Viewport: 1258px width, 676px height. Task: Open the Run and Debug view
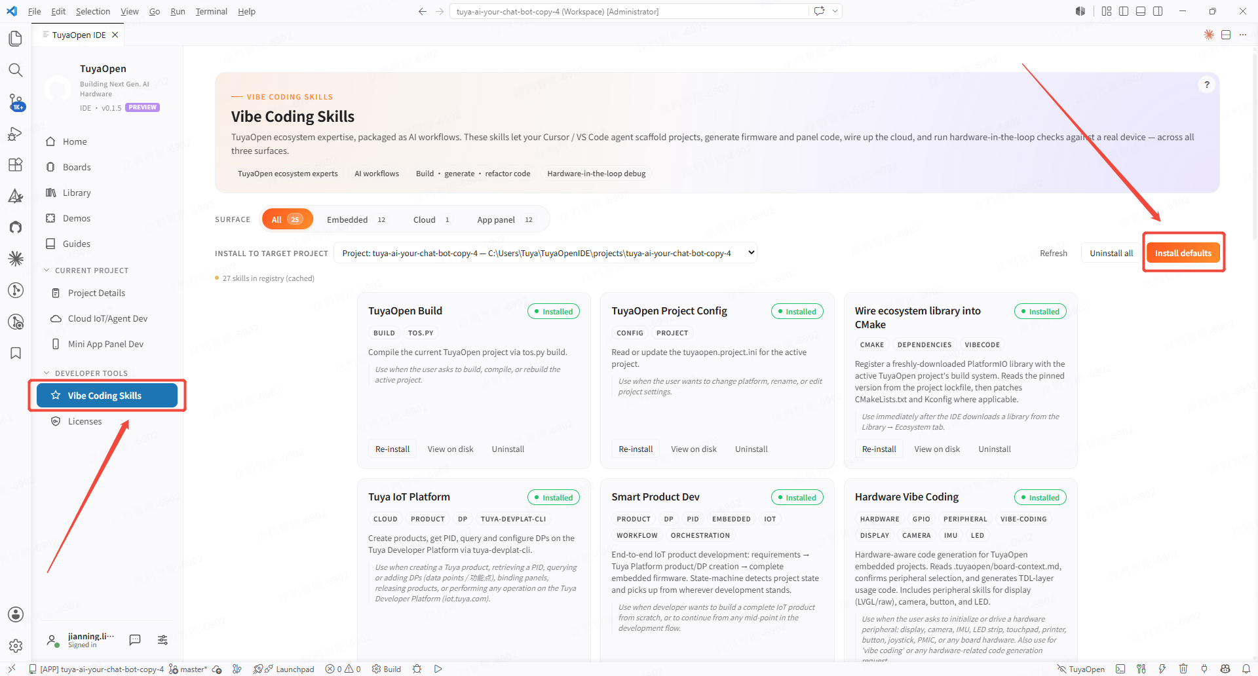(x=16, y=133)
